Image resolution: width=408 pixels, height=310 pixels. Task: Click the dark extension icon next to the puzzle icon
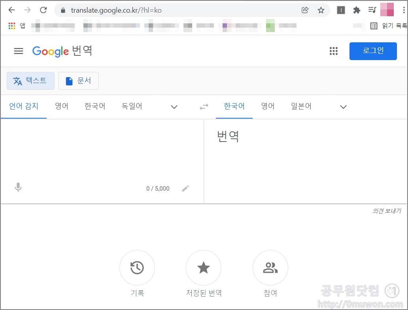pos(341,10)
